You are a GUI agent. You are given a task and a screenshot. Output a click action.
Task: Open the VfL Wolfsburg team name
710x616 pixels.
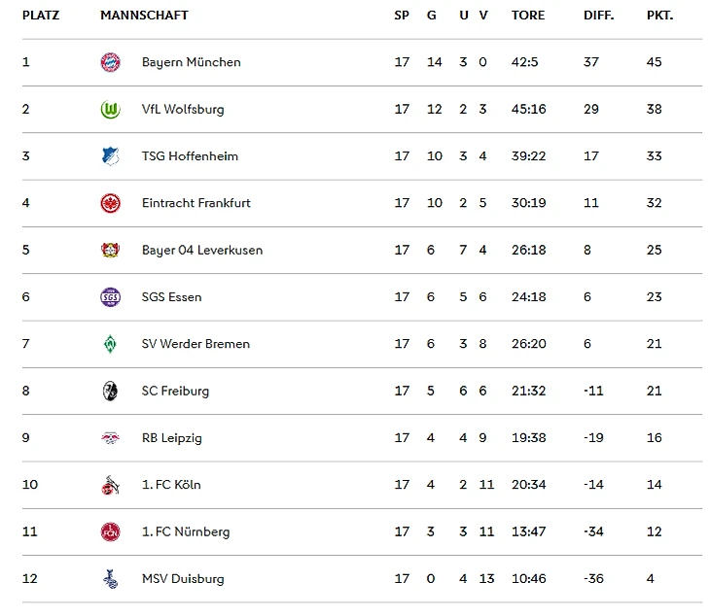click(x=183, y=109)
